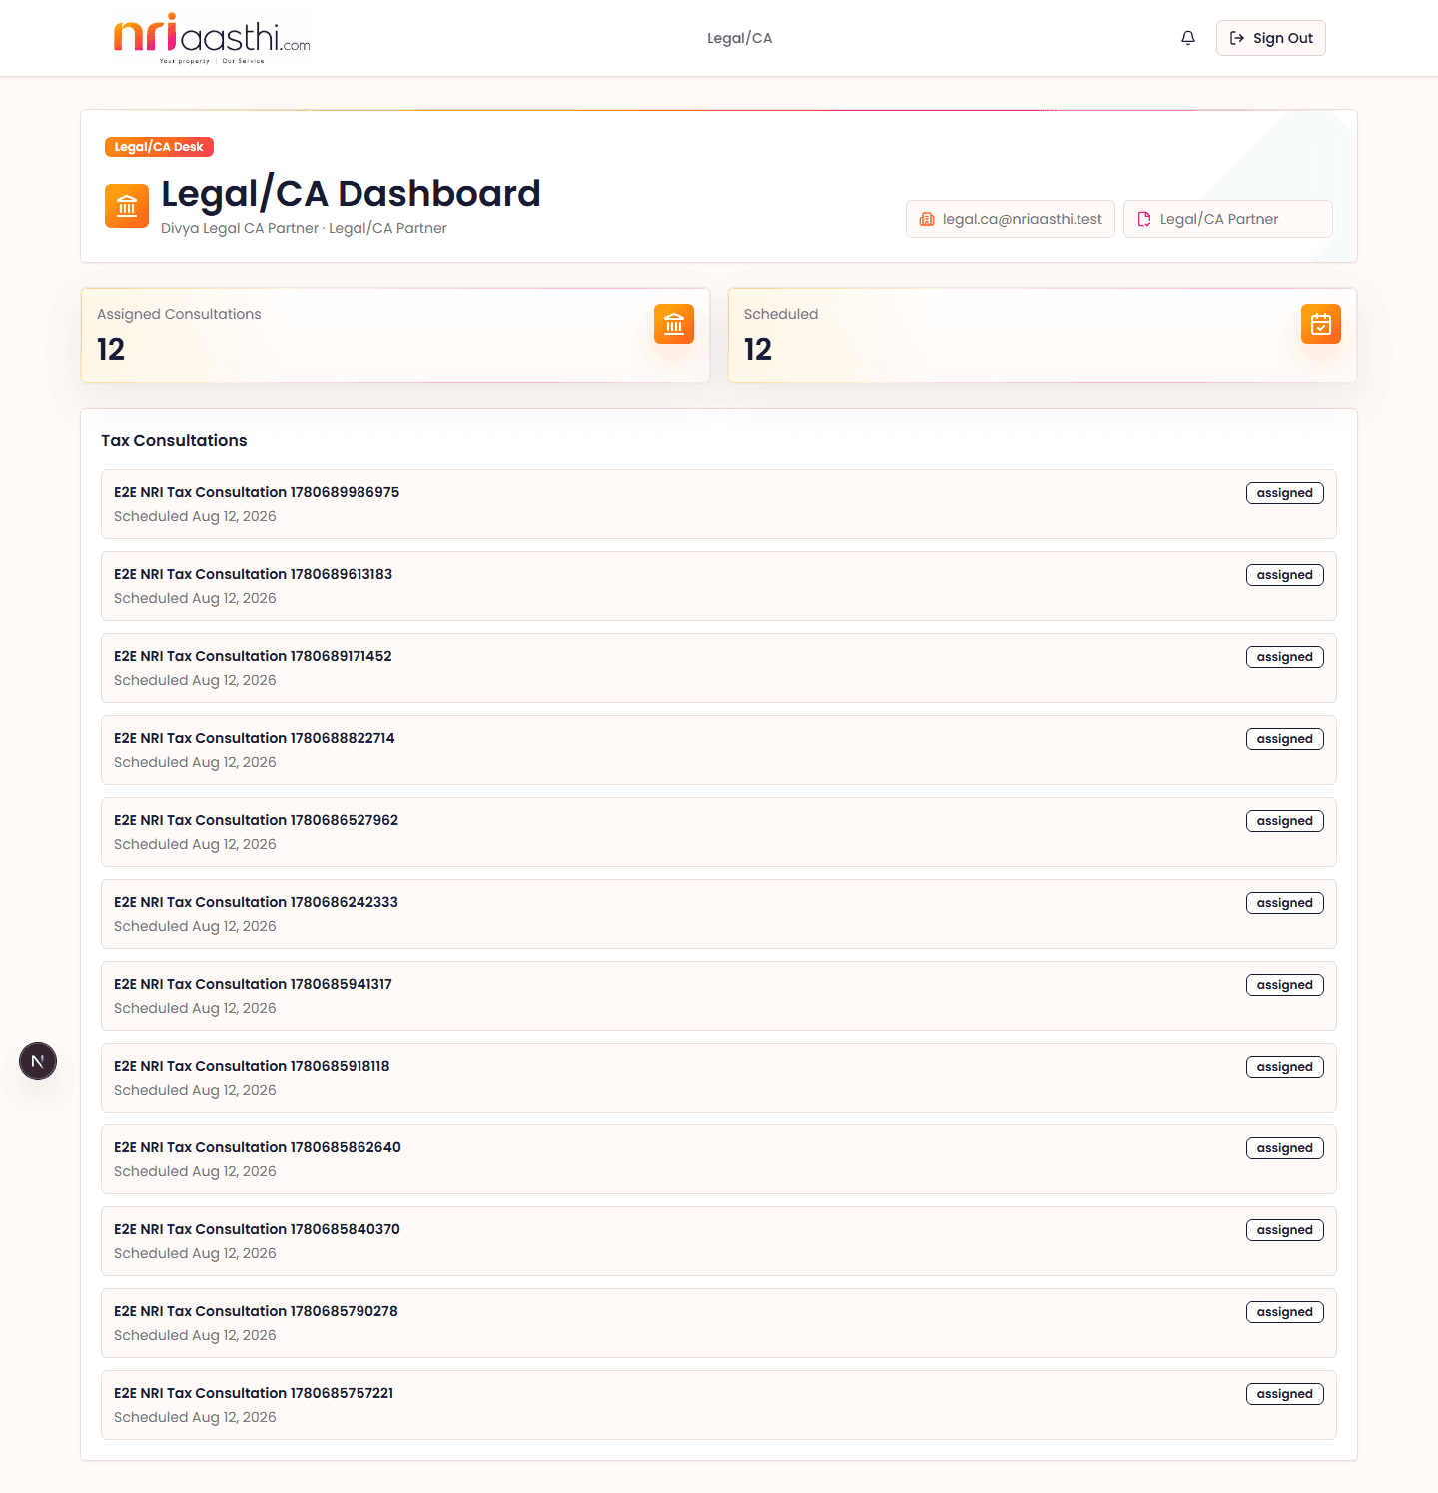Open consultation 1780685757221
1438x1493 pixels.
coord(719,1405)
